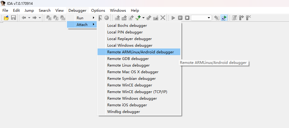The height and width of the screenshot is (128, 289).
Task: Click the Open file folder icon
Action: 6,18
